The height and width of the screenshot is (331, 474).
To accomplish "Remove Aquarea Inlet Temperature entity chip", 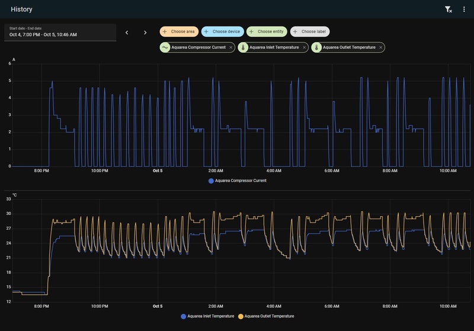I will [x=304, y=47].
